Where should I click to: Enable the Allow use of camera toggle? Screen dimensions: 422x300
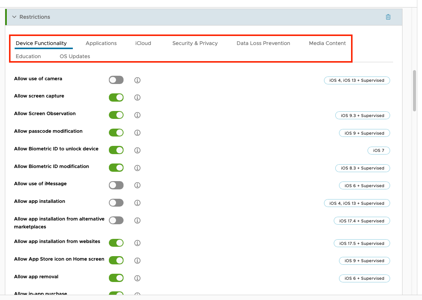pyautogui.click(x=116, y=80)
